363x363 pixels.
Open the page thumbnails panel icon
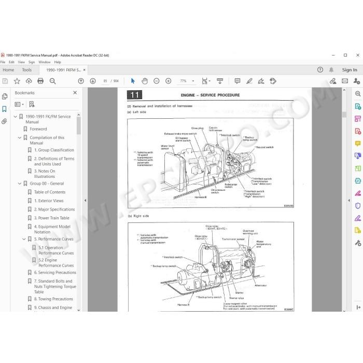(5, 96)
